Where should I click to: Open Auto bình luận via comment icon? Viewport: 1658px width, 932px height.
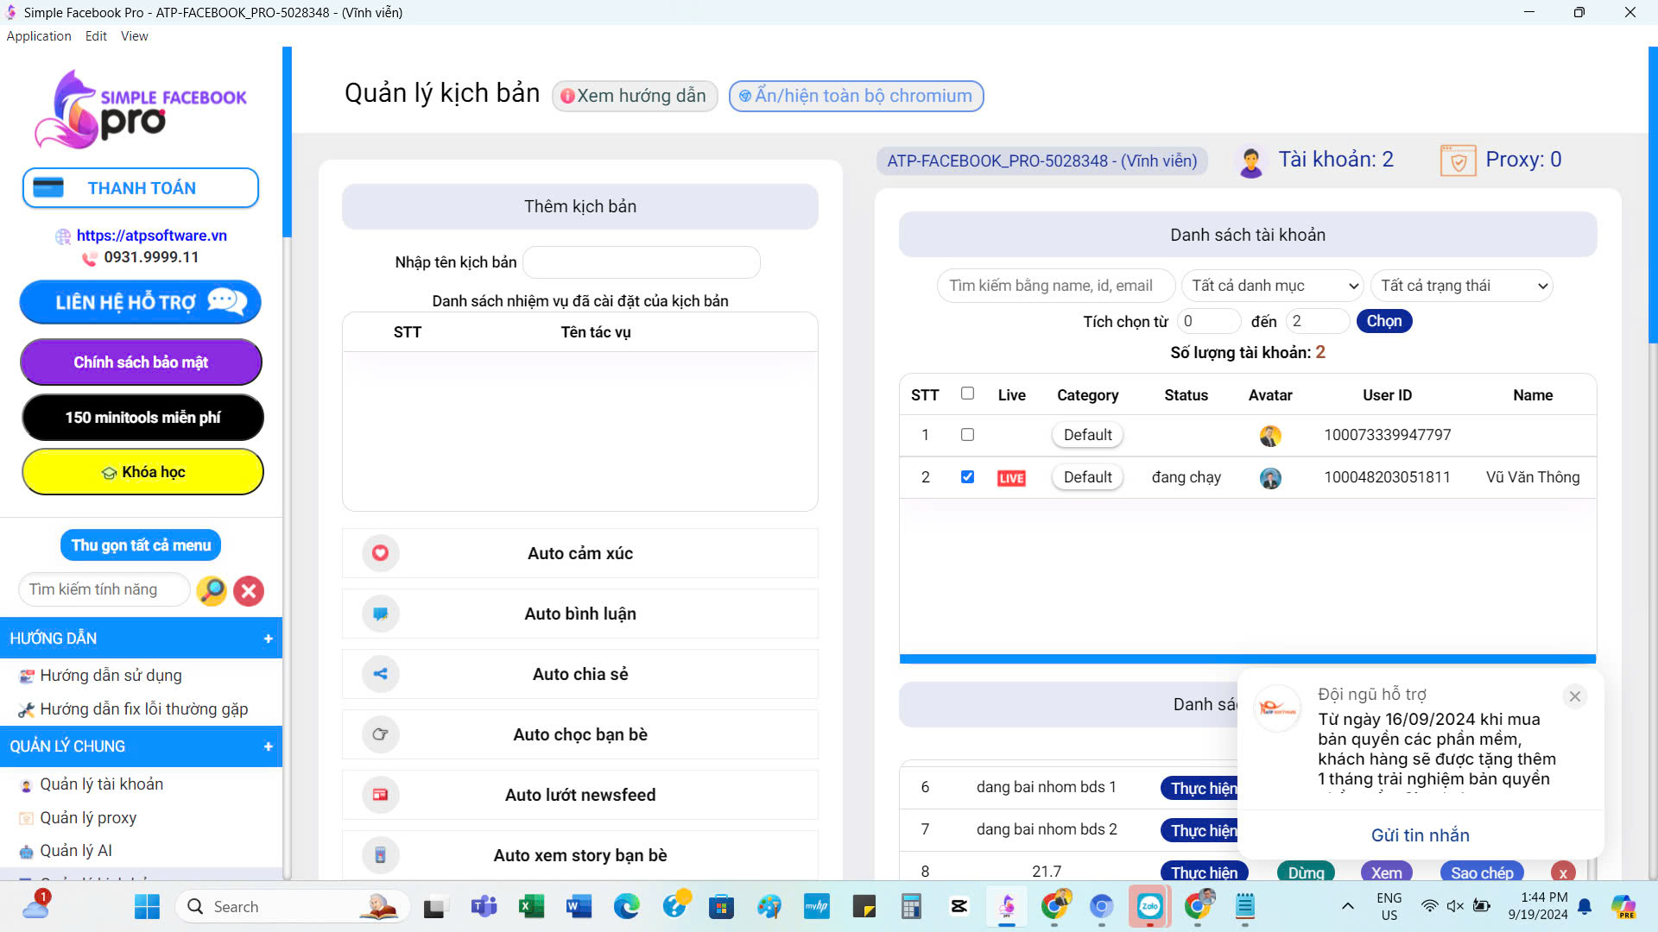point(380,614)
